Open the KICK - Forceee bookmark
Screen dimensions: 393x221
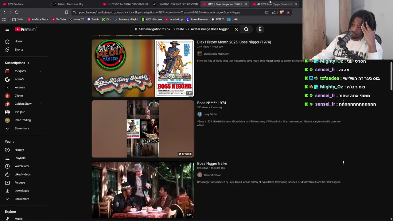(152, 19)
